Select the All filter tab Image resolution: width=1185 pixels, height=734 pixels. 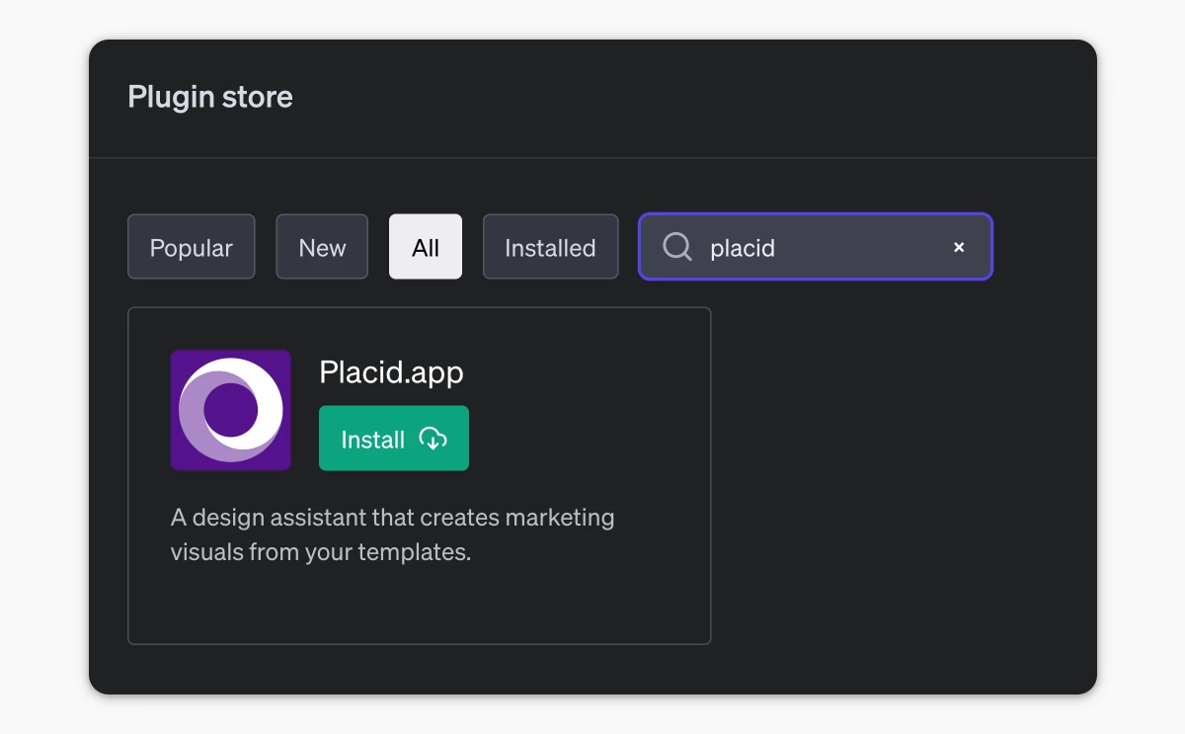pyautogui.click(x=426, y=247)
